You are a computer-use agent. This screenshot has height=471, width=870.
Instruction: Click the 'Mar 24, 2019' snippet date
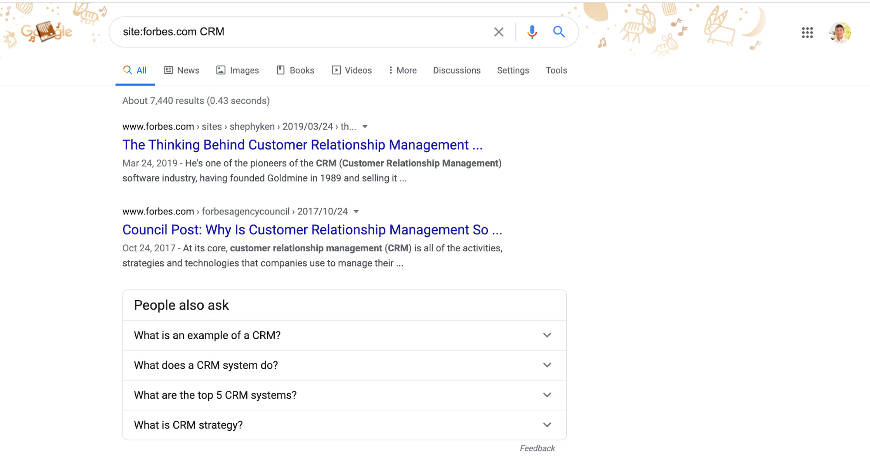[x=150, y=164]
